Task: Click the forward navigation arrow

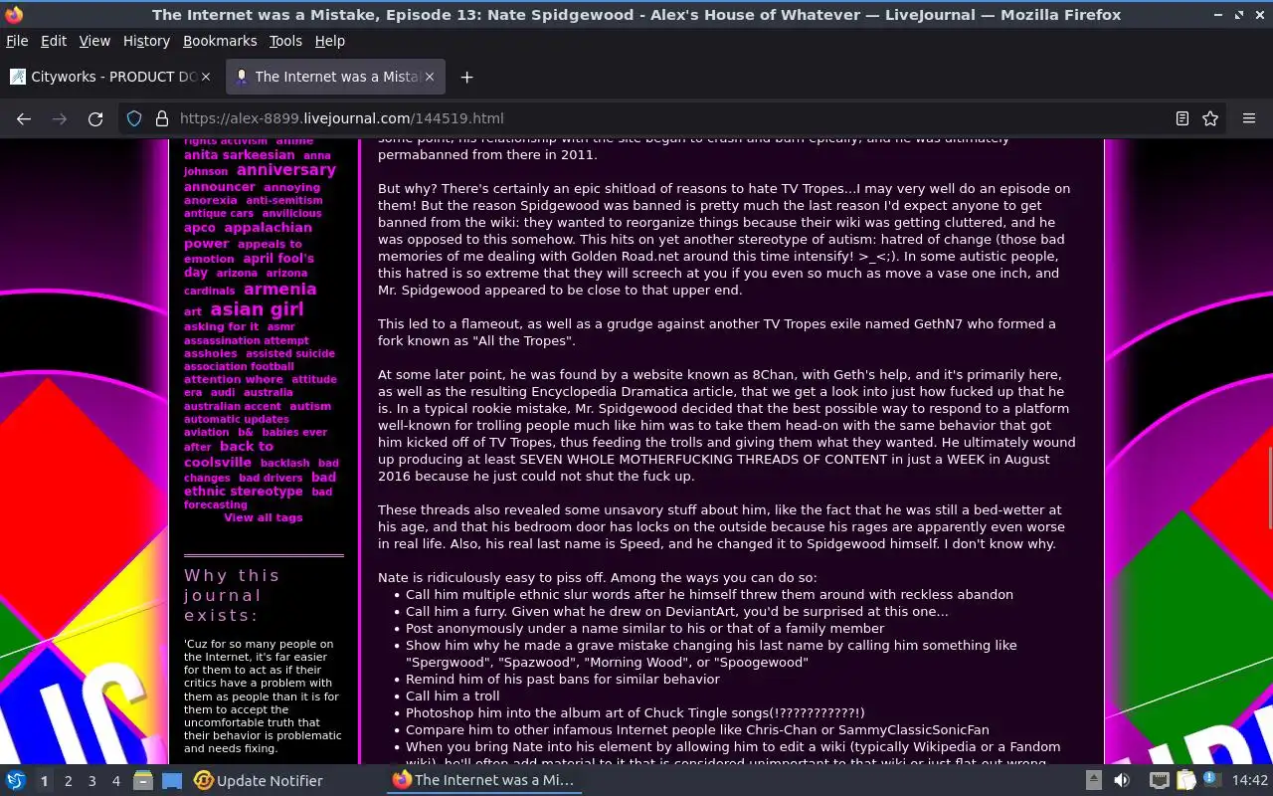Action: [60, 118]
